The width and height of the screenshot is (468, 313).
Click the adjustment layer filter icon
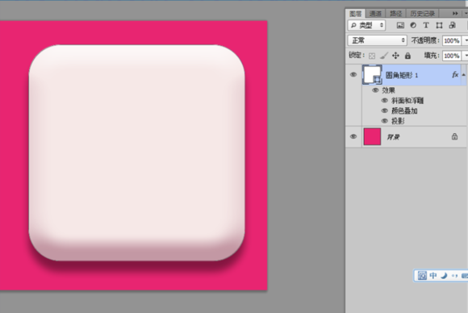click(413, 25)
